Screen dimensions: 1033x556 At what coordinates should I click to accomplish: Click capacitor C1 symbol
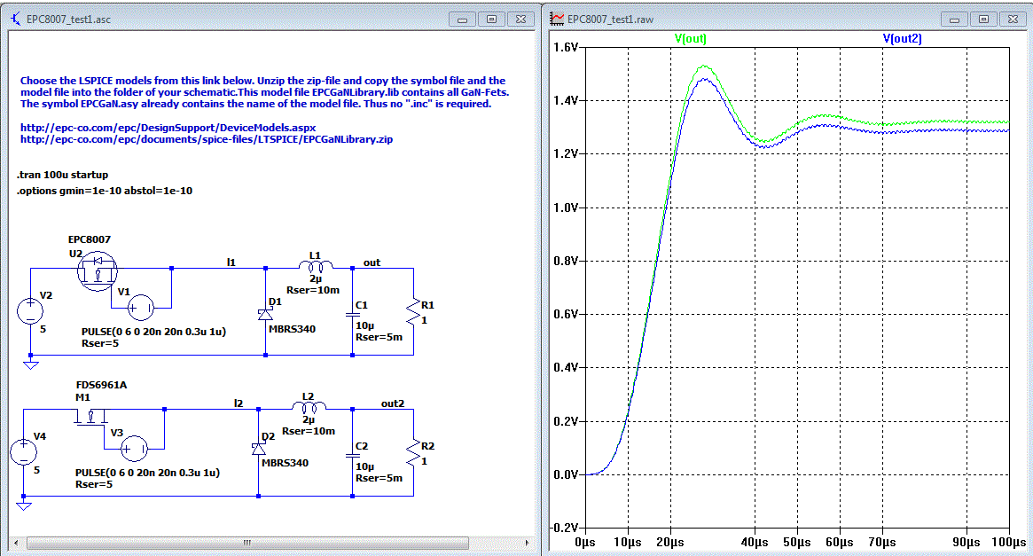coord(352,315)
